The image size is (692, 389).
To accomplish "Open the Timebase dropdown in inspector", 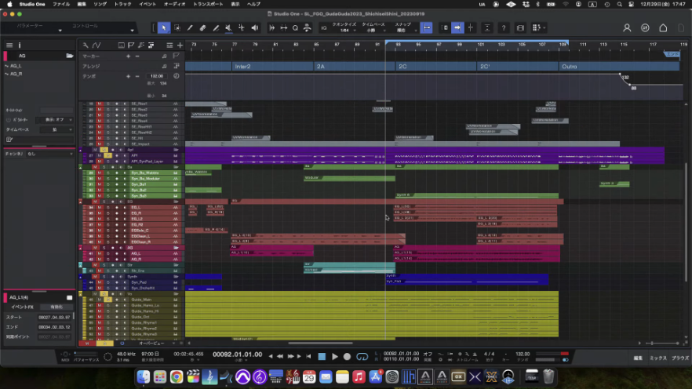I will (58, 129).
